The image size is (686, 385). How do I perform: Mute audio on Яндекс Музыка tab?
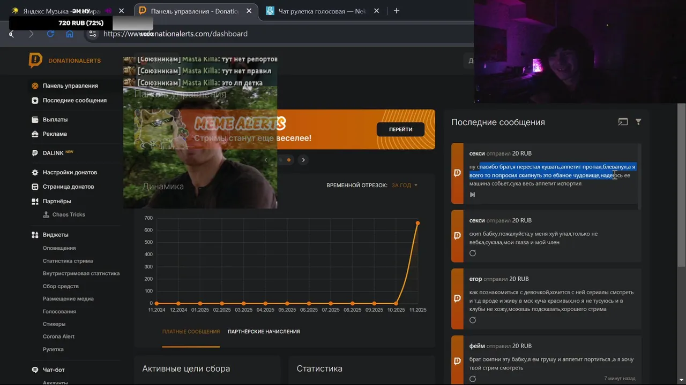(x=108, y=11)
